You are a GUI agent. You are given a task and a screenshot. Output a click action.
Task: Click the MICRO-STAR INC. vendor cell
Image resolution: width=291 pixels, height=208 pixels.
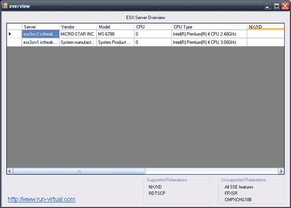(78, 34)
